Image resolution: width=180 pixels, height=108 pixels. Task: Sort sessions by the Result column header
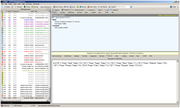pos(9,11)
